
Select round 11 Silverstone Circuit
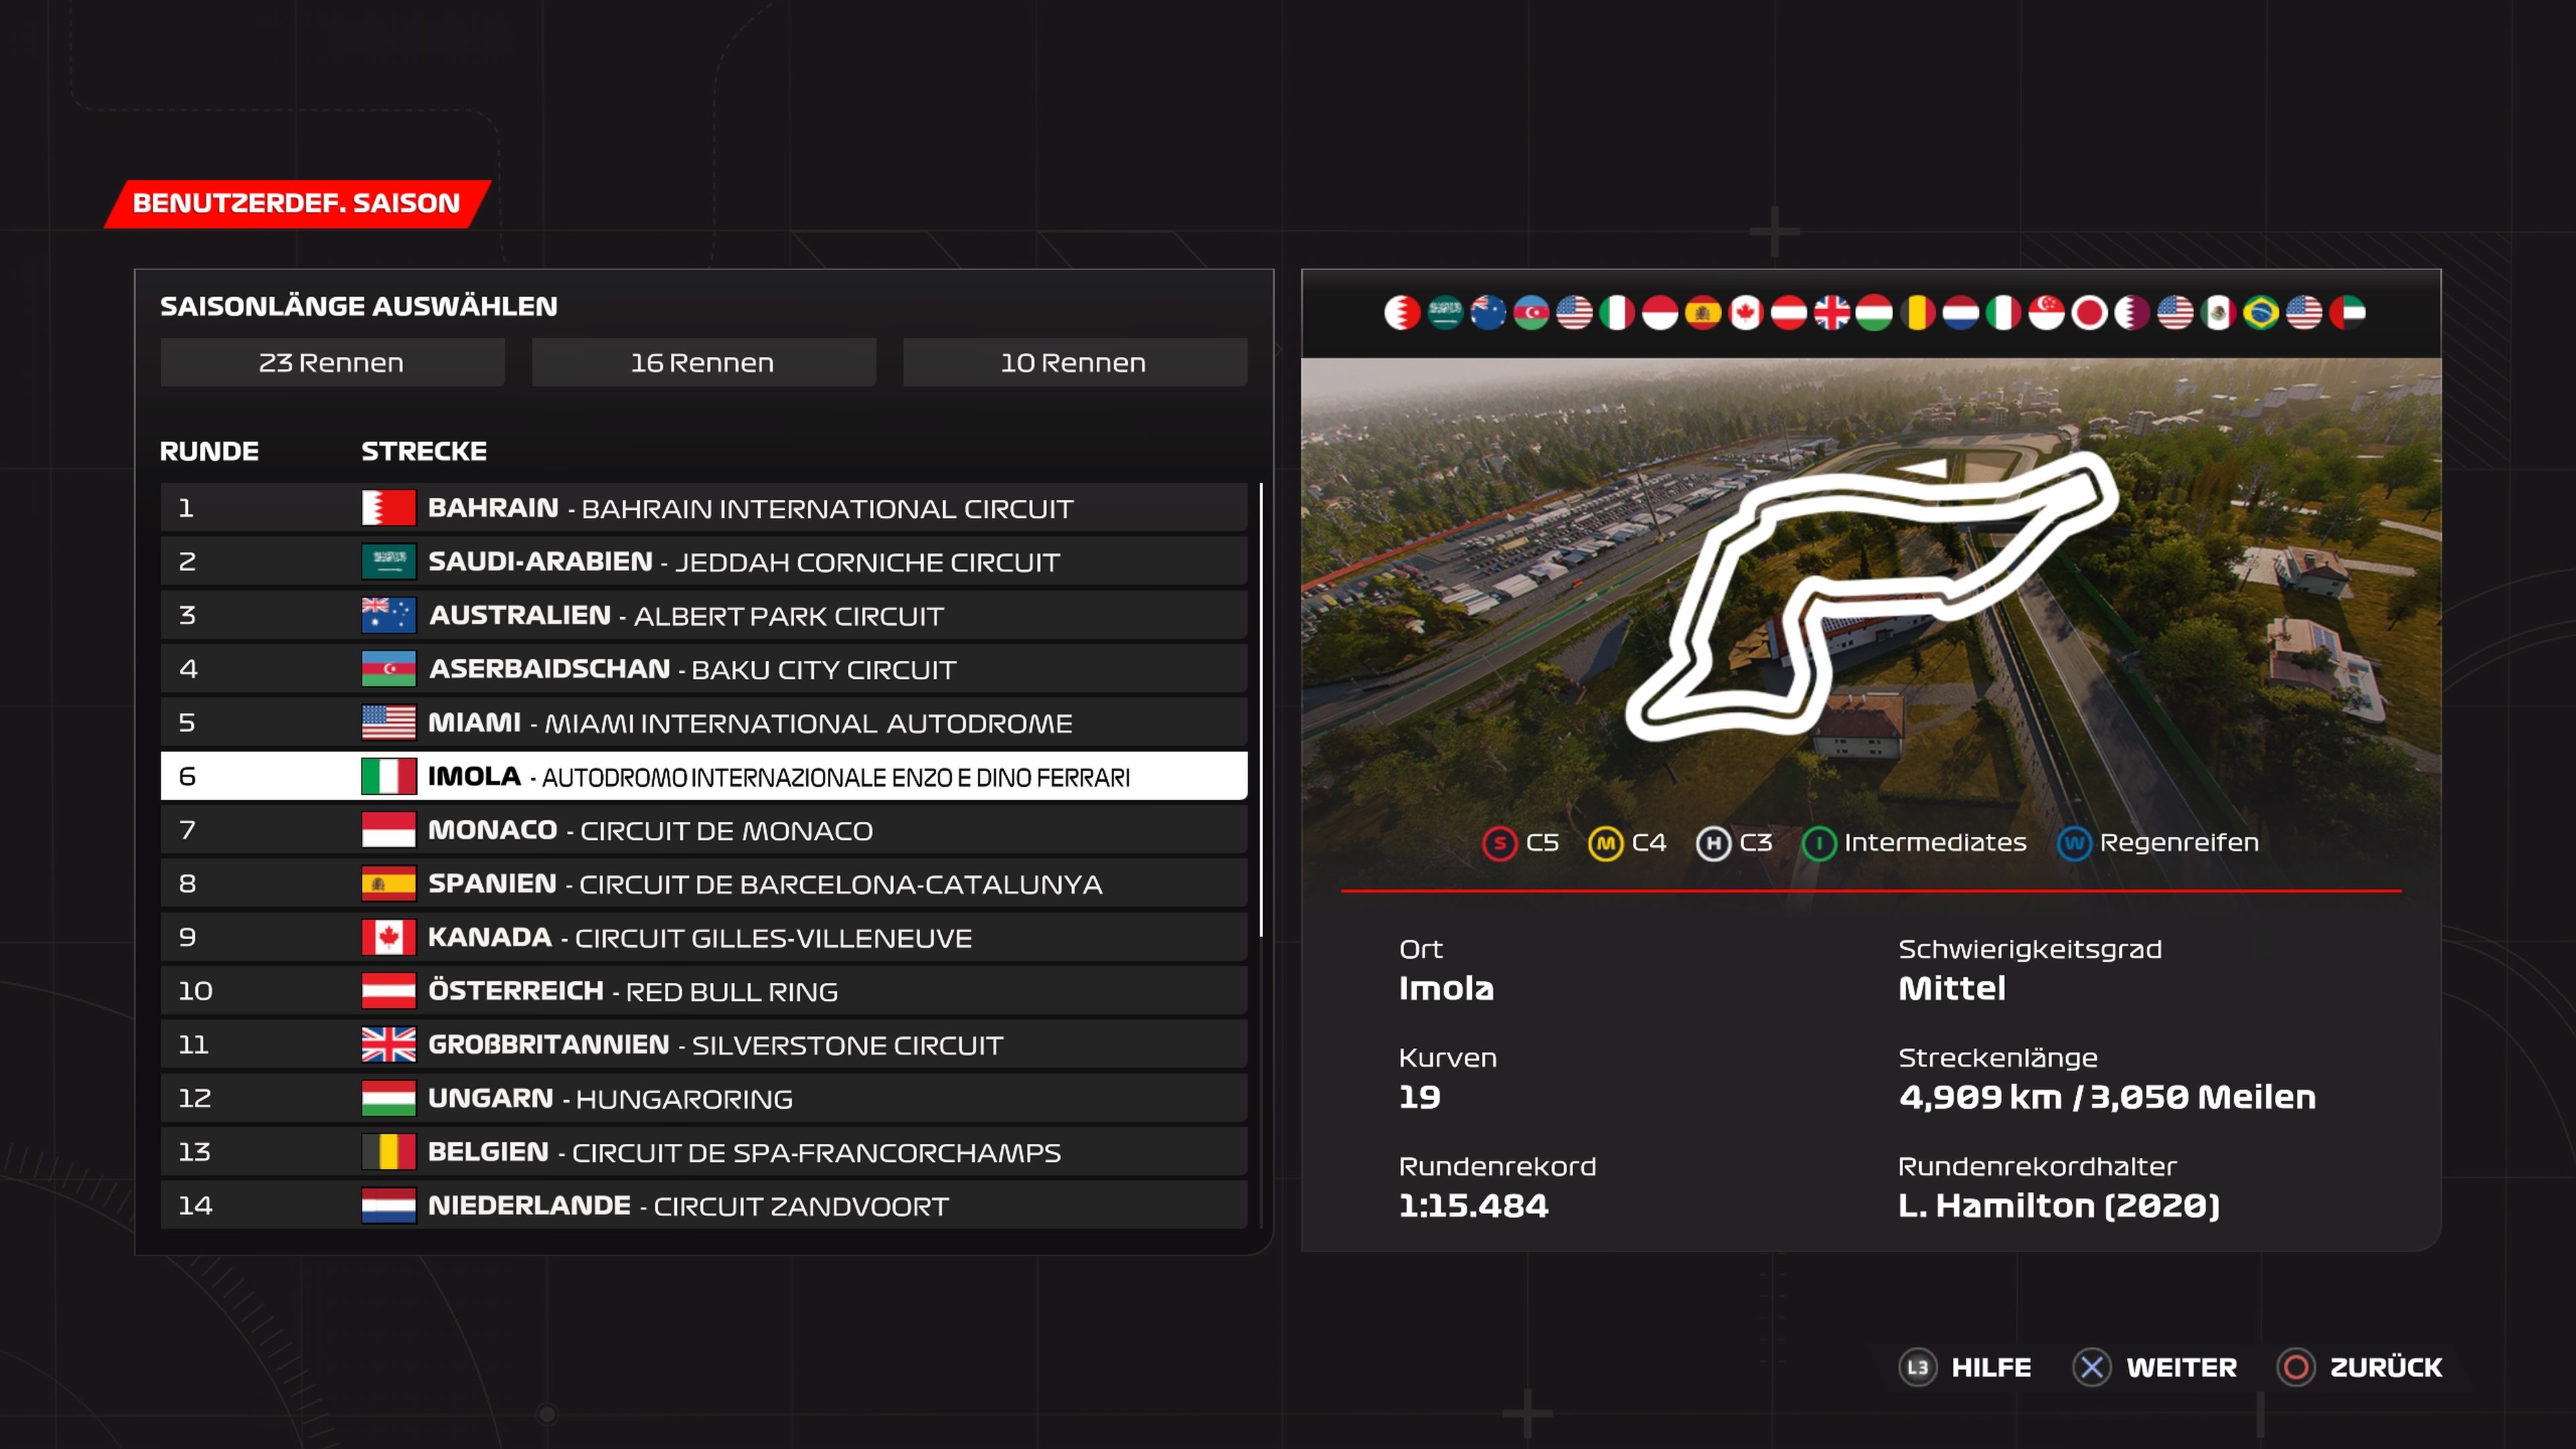[x=704, y=1045]
